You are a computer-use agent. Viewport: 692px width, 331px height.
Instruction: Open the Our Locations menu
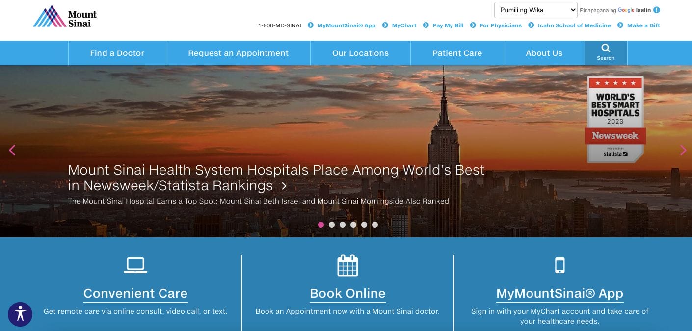(360, 53)
